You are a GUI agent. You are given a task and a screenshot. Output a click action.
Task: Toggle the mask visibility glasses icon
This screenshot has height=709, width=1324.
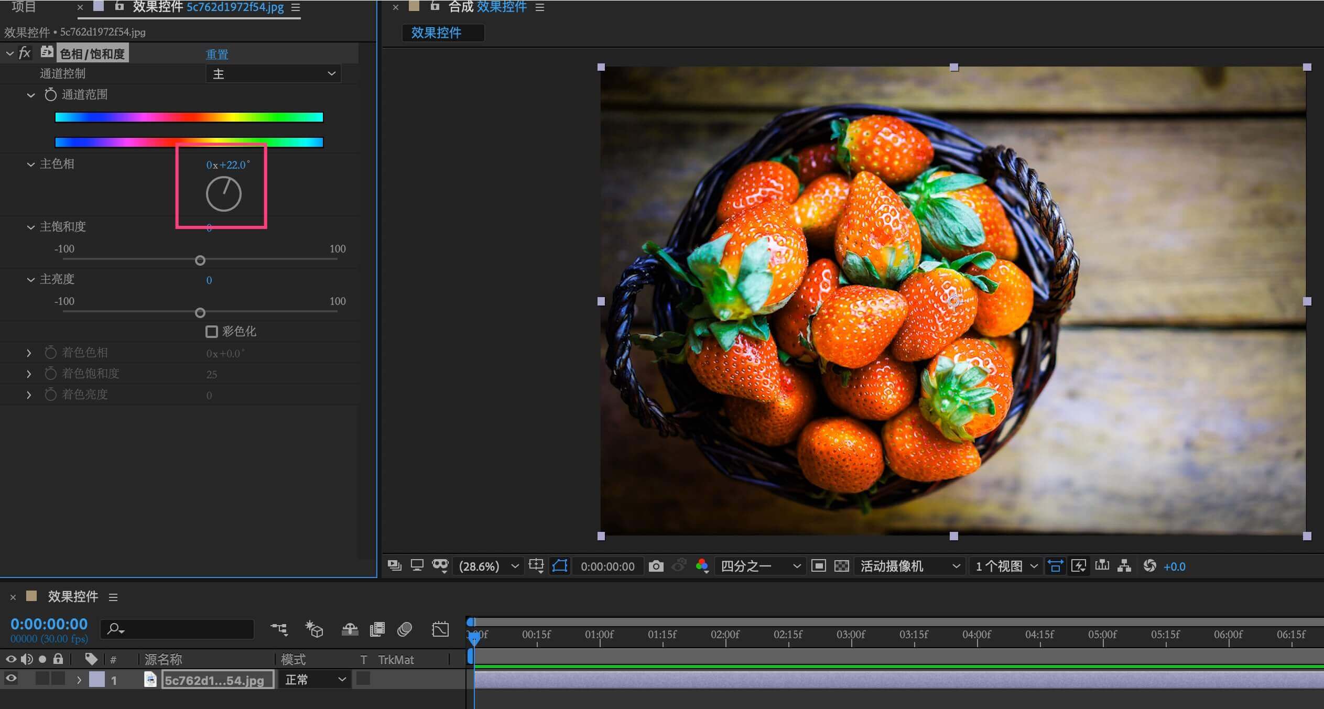click(440, 565)
